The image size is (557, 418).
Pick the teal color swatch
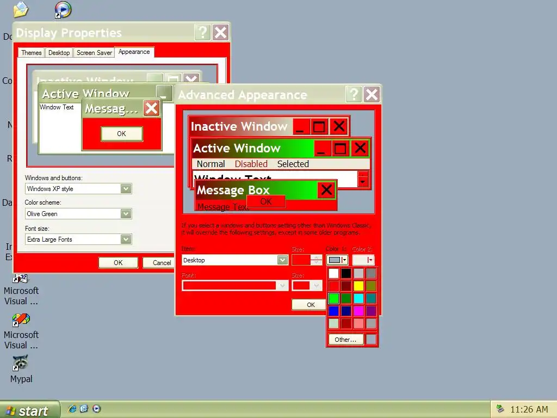[371, 298]
